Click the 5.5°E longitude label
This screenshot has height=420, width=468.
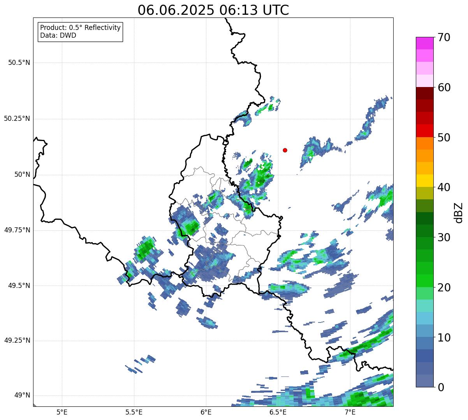point(134,412)
